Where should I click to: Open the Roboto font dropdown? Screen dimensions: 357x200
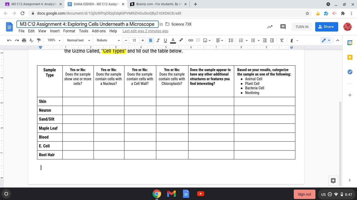click(108, 40)
